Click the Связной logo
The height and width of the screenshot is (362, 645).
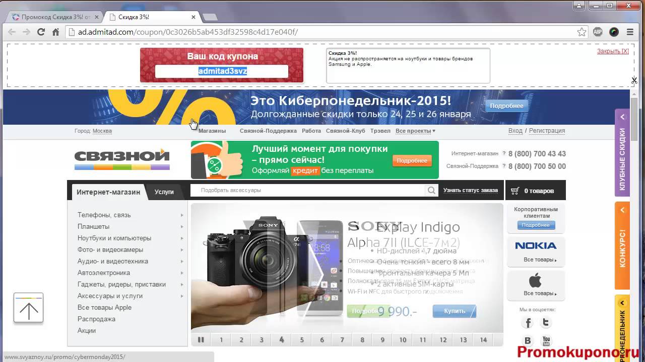point(122,159)
